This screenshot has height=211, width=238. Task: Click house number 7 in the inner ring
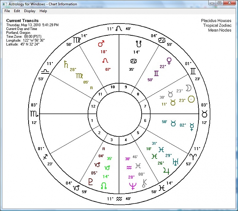145,106
